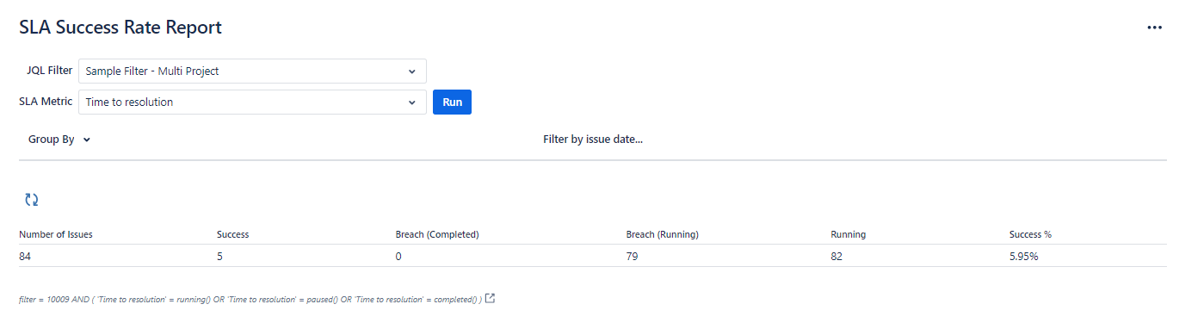Select the Success column header
The height and width of the screenshot is (329, 1179).
tap(232, 234)
